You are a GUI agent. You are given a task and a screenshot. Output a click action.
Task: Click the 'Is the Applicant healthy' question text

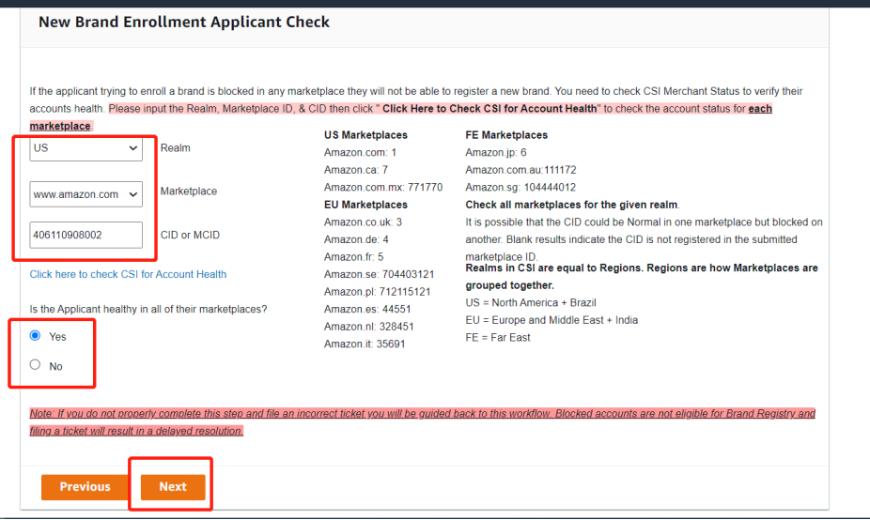(x=148, y=310)
